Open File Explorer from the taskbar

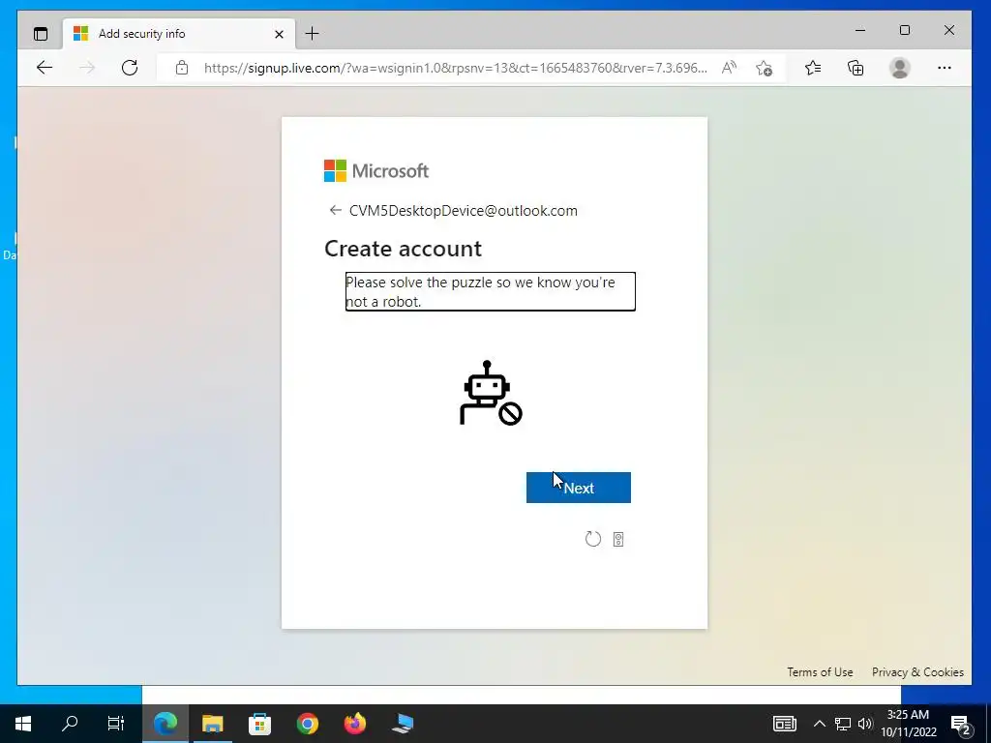point(212,724)
